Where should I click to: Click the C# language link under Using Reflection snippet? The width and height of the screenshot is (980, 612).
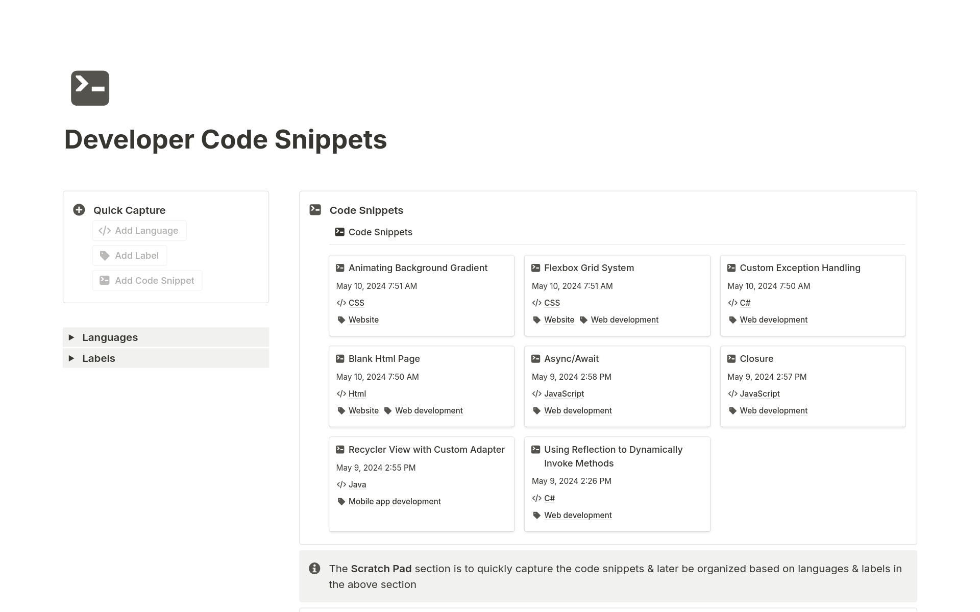coord(550,498)
